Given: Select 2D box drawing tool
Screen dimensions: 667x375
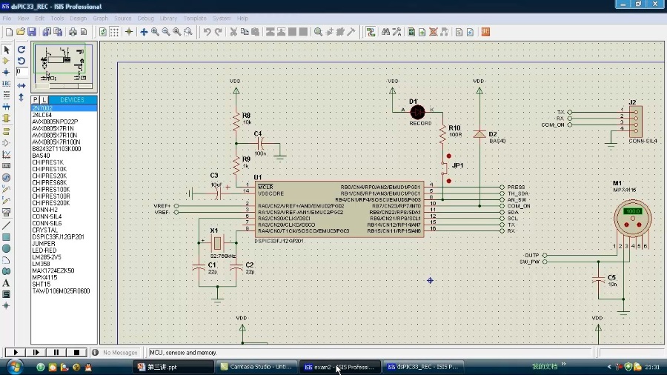Looking at the screenshot, I should coord(7,237).
